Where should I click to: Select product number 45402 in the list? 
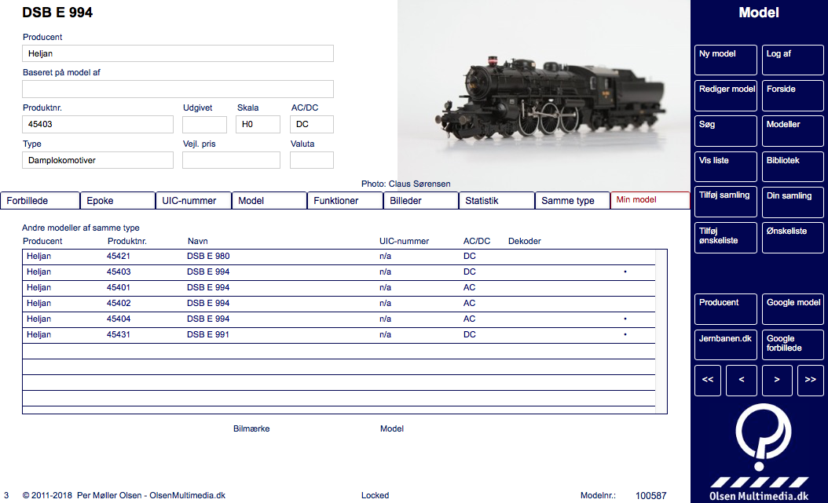point(119,303)
